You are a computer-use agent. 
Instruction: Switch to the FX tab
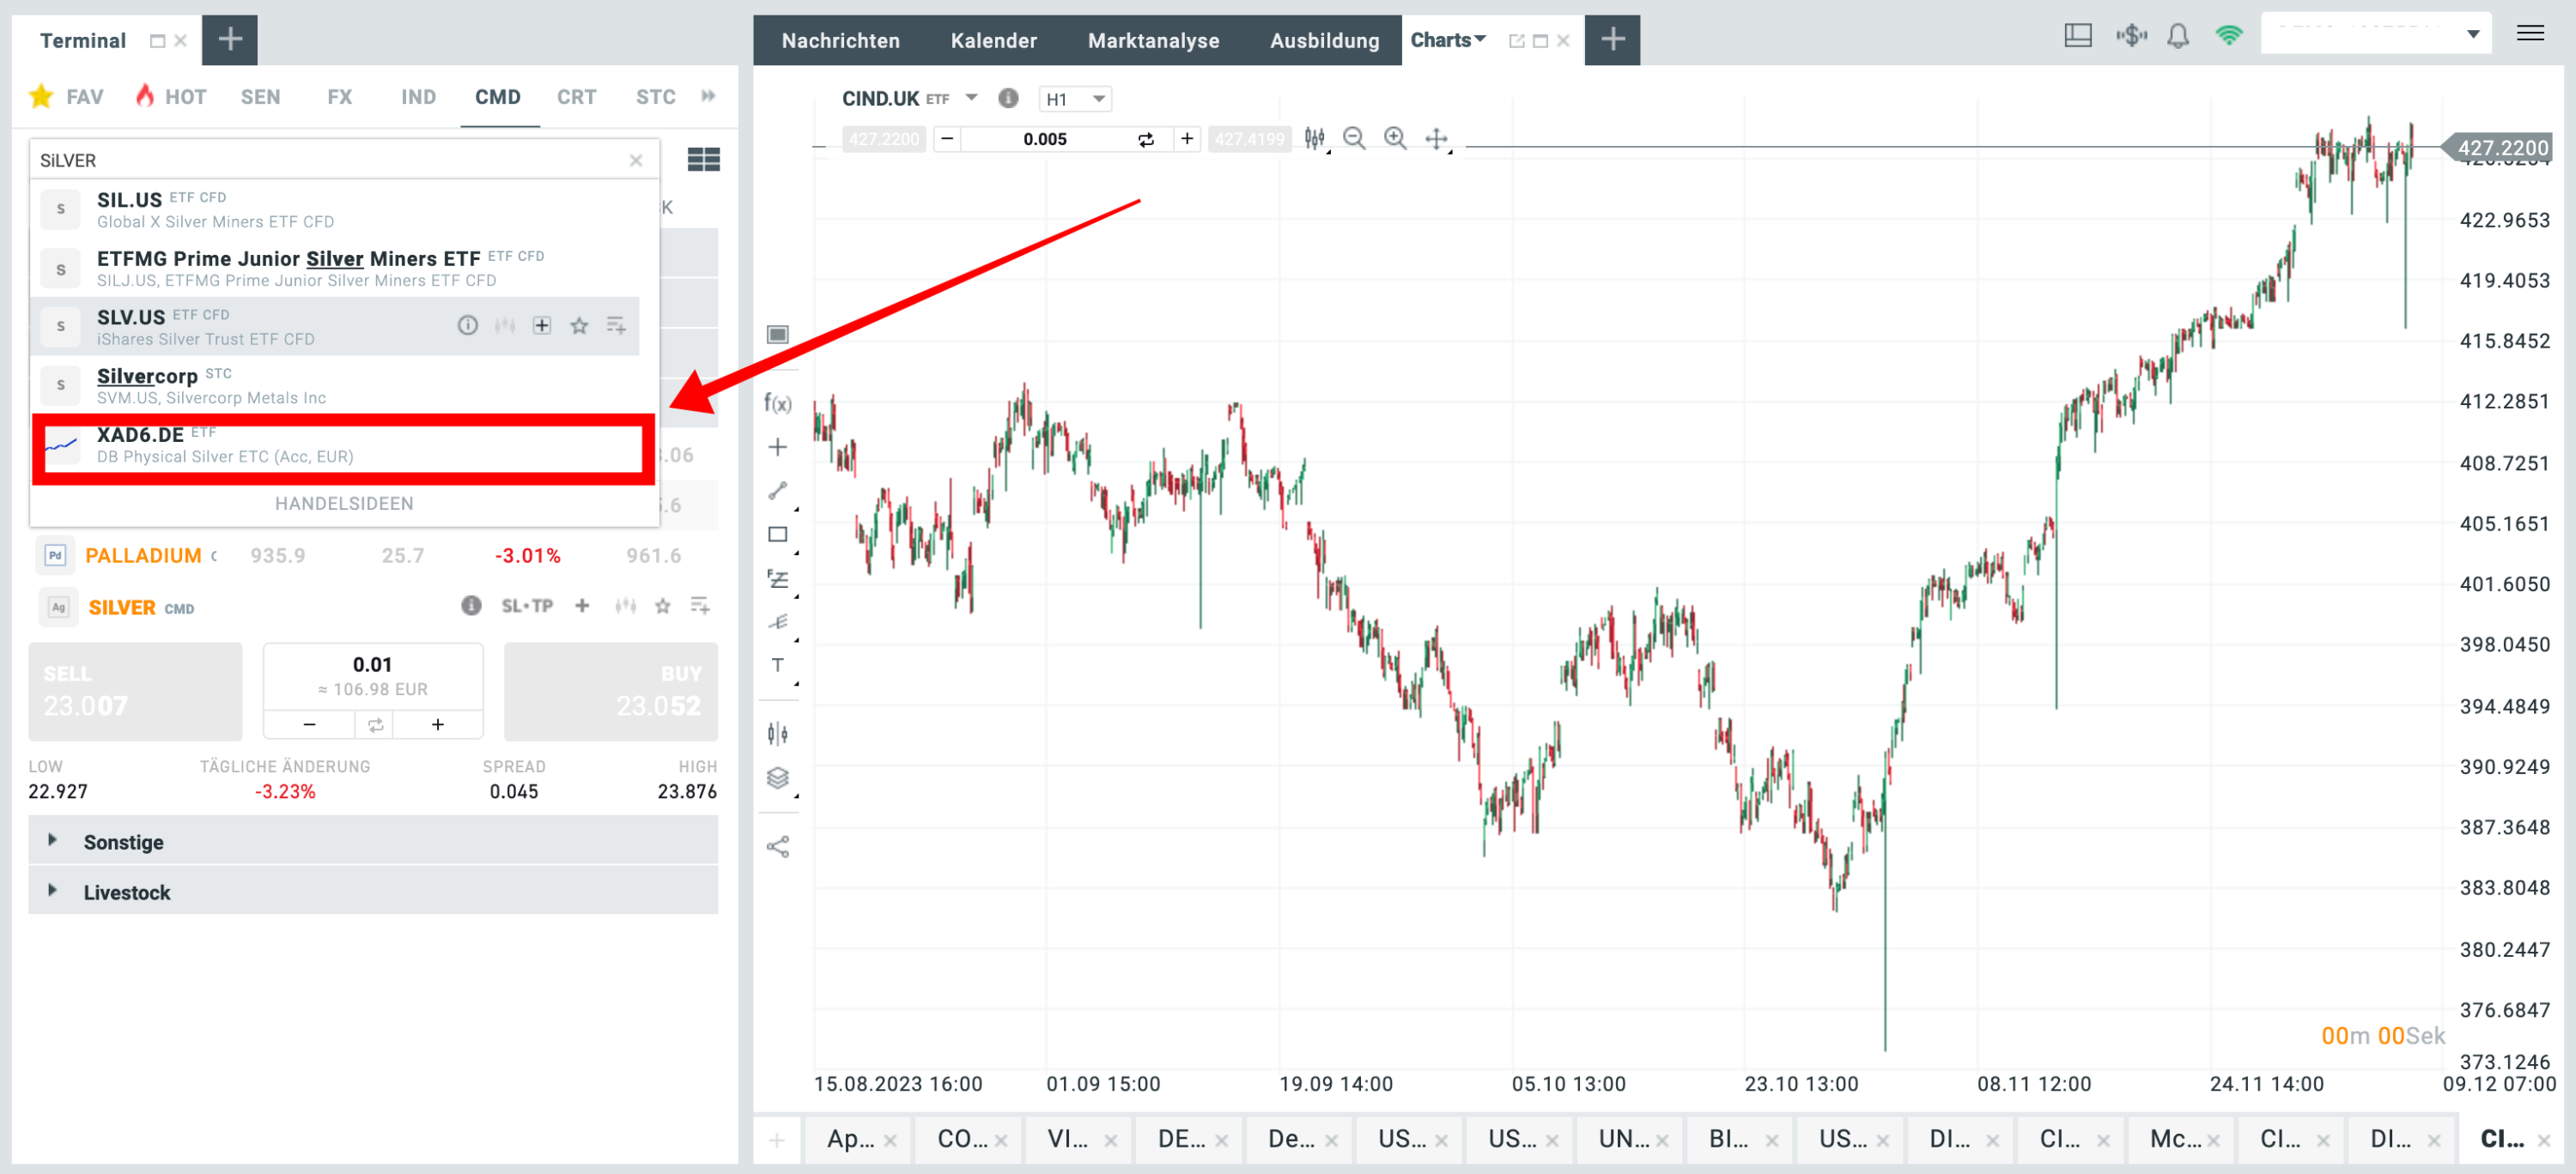coord(339,97)
